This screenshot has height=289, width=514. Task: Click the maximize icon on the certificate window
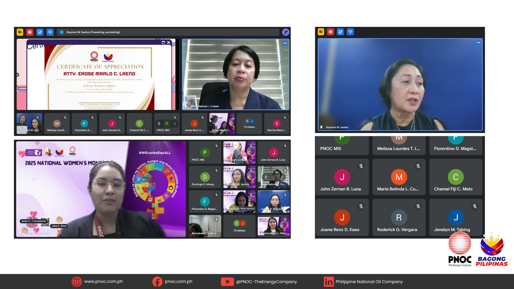click(x=163, y=43)
